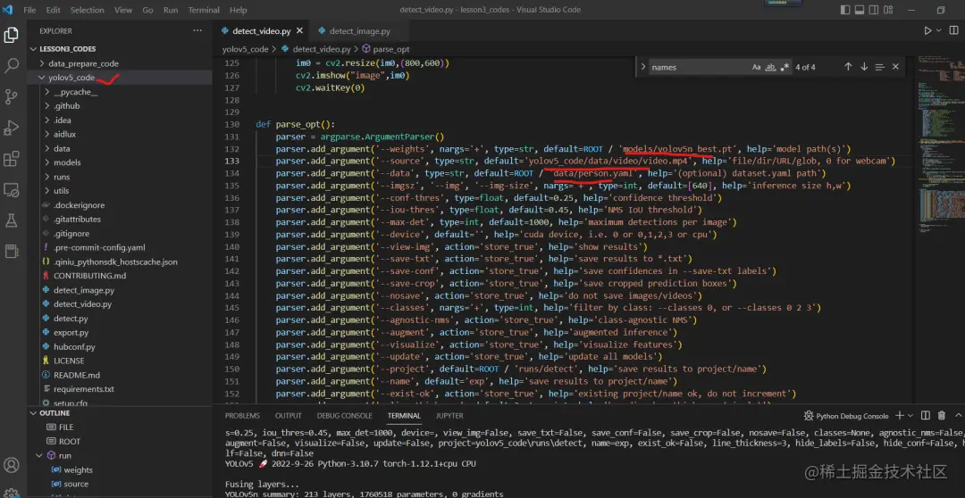
Task: Open the Selection menu
Action: 86,10
